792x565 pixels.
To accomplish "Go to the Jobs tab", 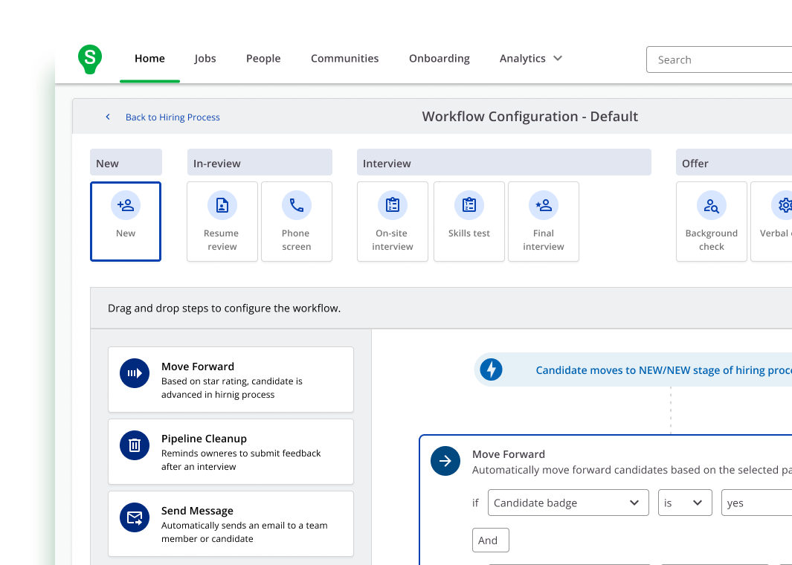I will pyautogui.click(x=205, y=59).
